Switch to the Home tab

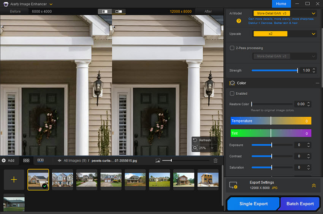[281, 4]
